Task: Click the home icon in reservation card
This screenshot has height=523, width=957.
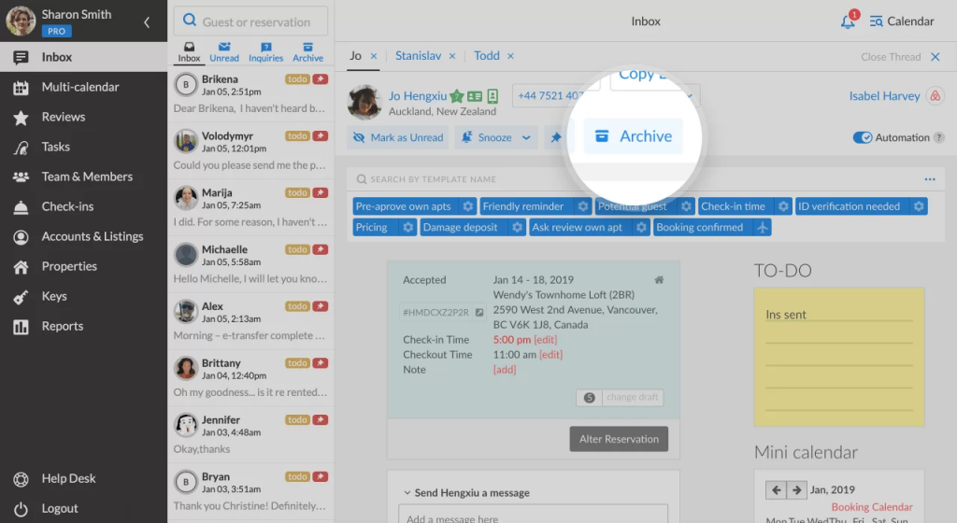Action: [x=659, y=280]
